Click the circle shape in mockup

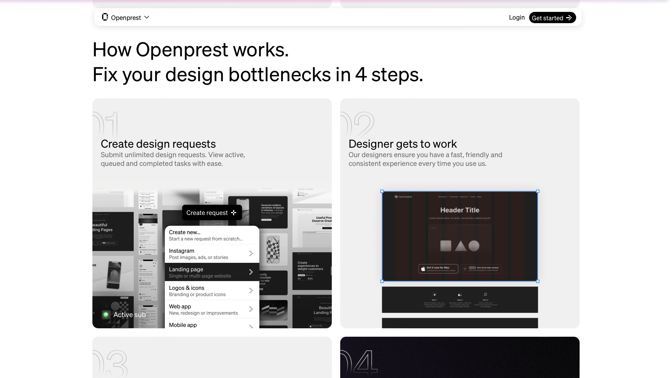[474, 246]
